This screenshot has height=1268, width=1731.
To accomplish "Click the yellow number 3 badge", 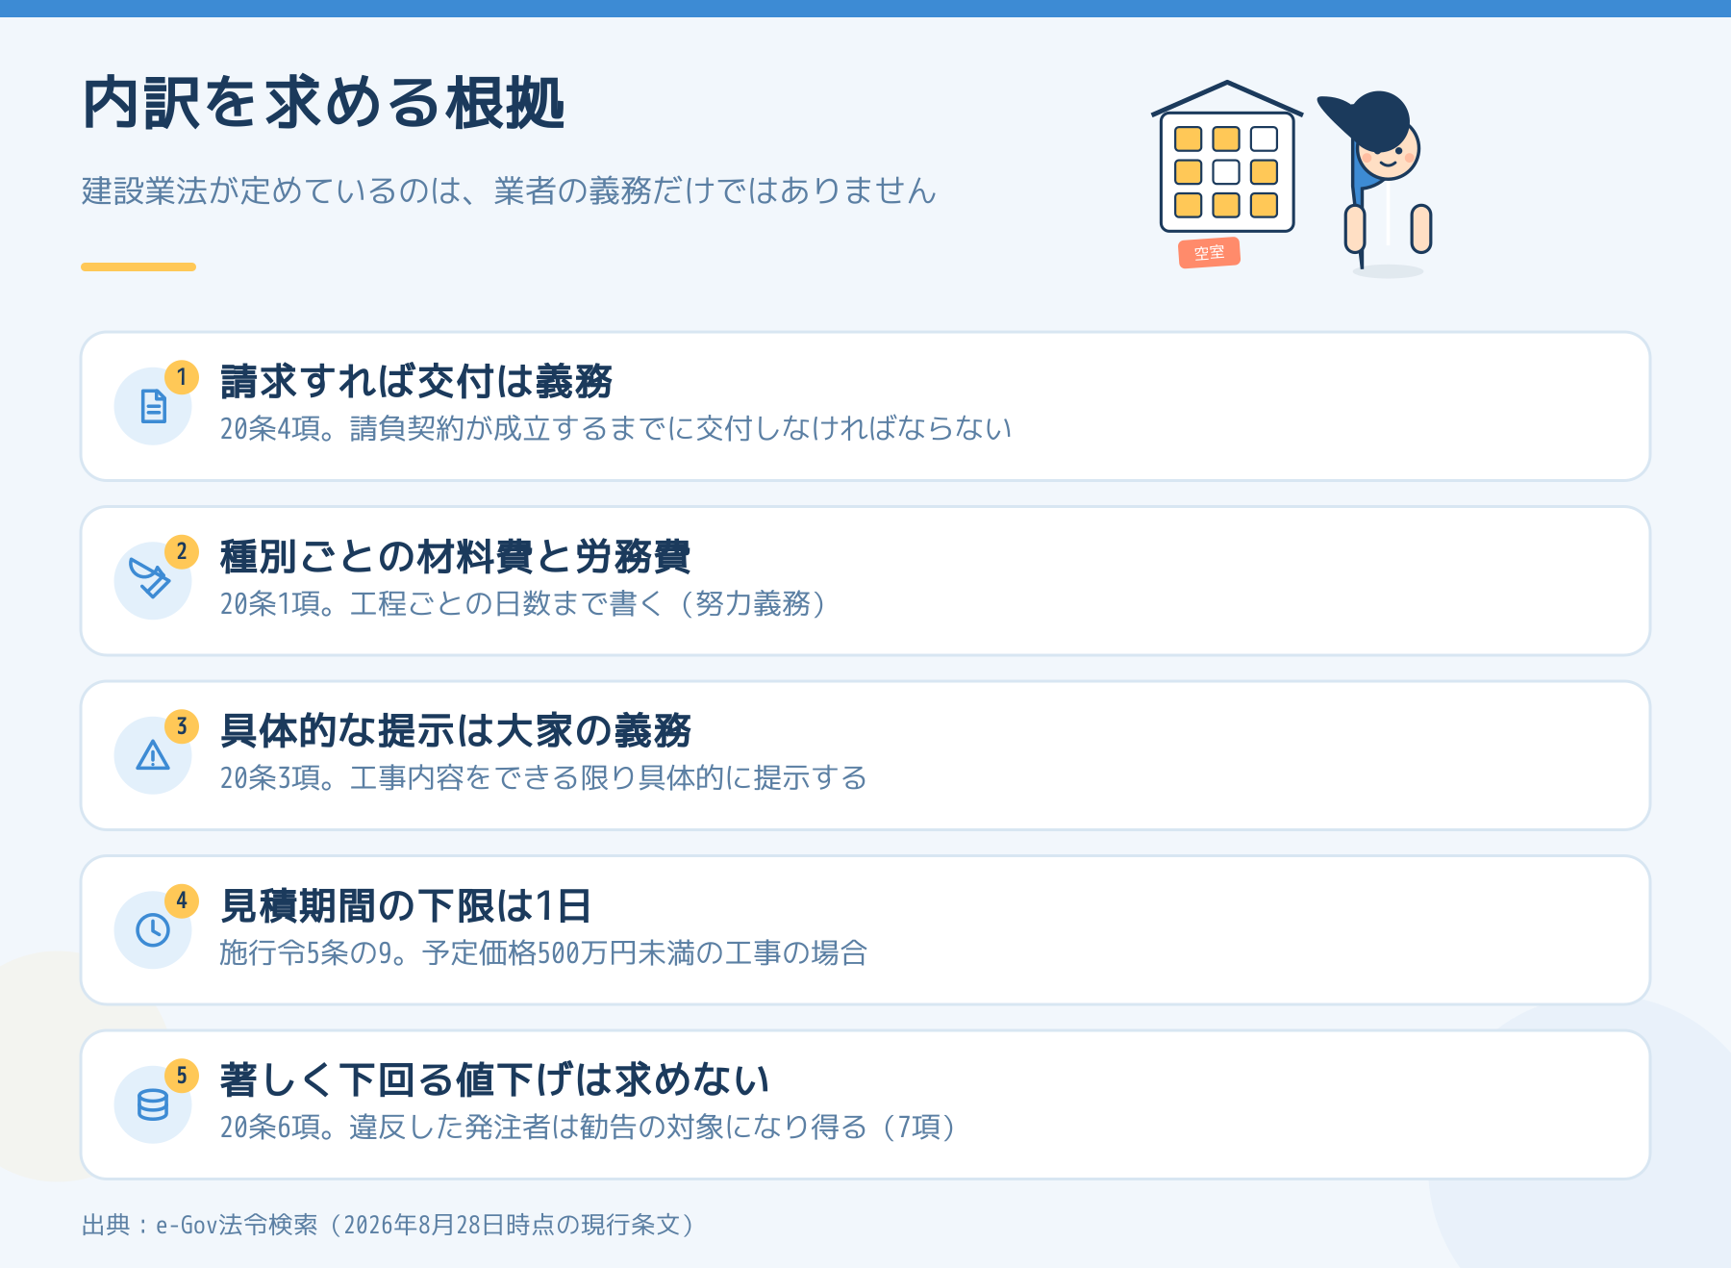I will coord(182,726).
